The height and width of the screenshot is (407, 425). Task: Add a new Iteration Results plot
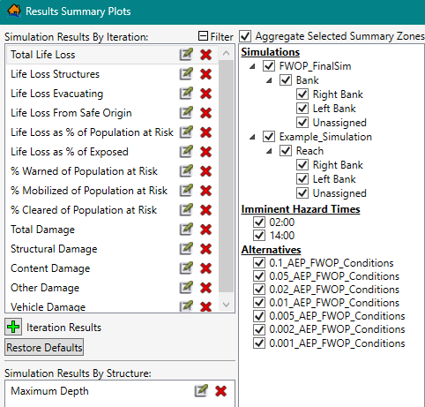[x=13, y=327]
